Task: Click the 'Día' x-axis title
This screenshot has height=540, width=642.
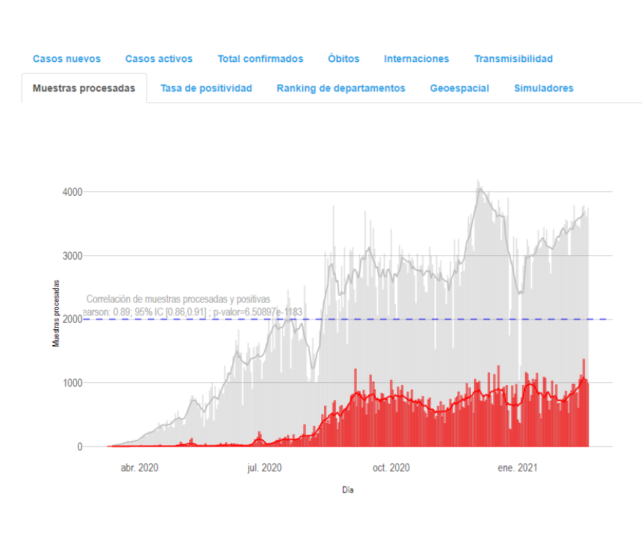Action: click(348, 490)
